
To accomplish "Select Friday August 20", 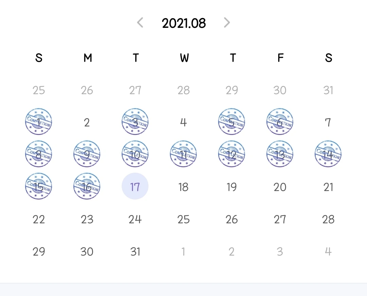I will 280,187.
